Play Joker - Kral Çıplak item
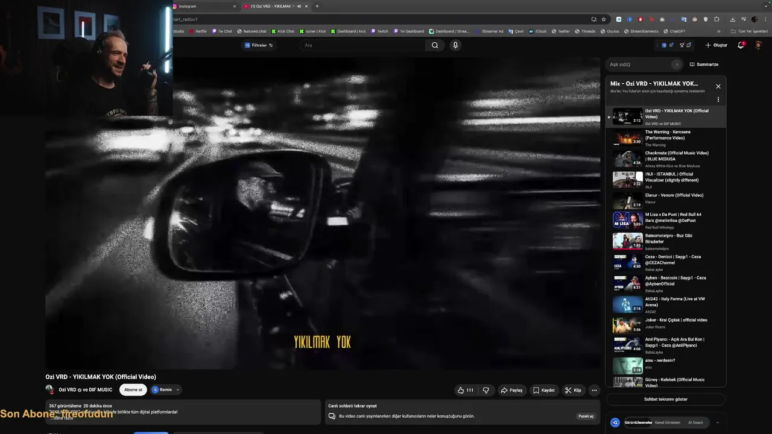772x434 pixels. [x=666, y=325]
